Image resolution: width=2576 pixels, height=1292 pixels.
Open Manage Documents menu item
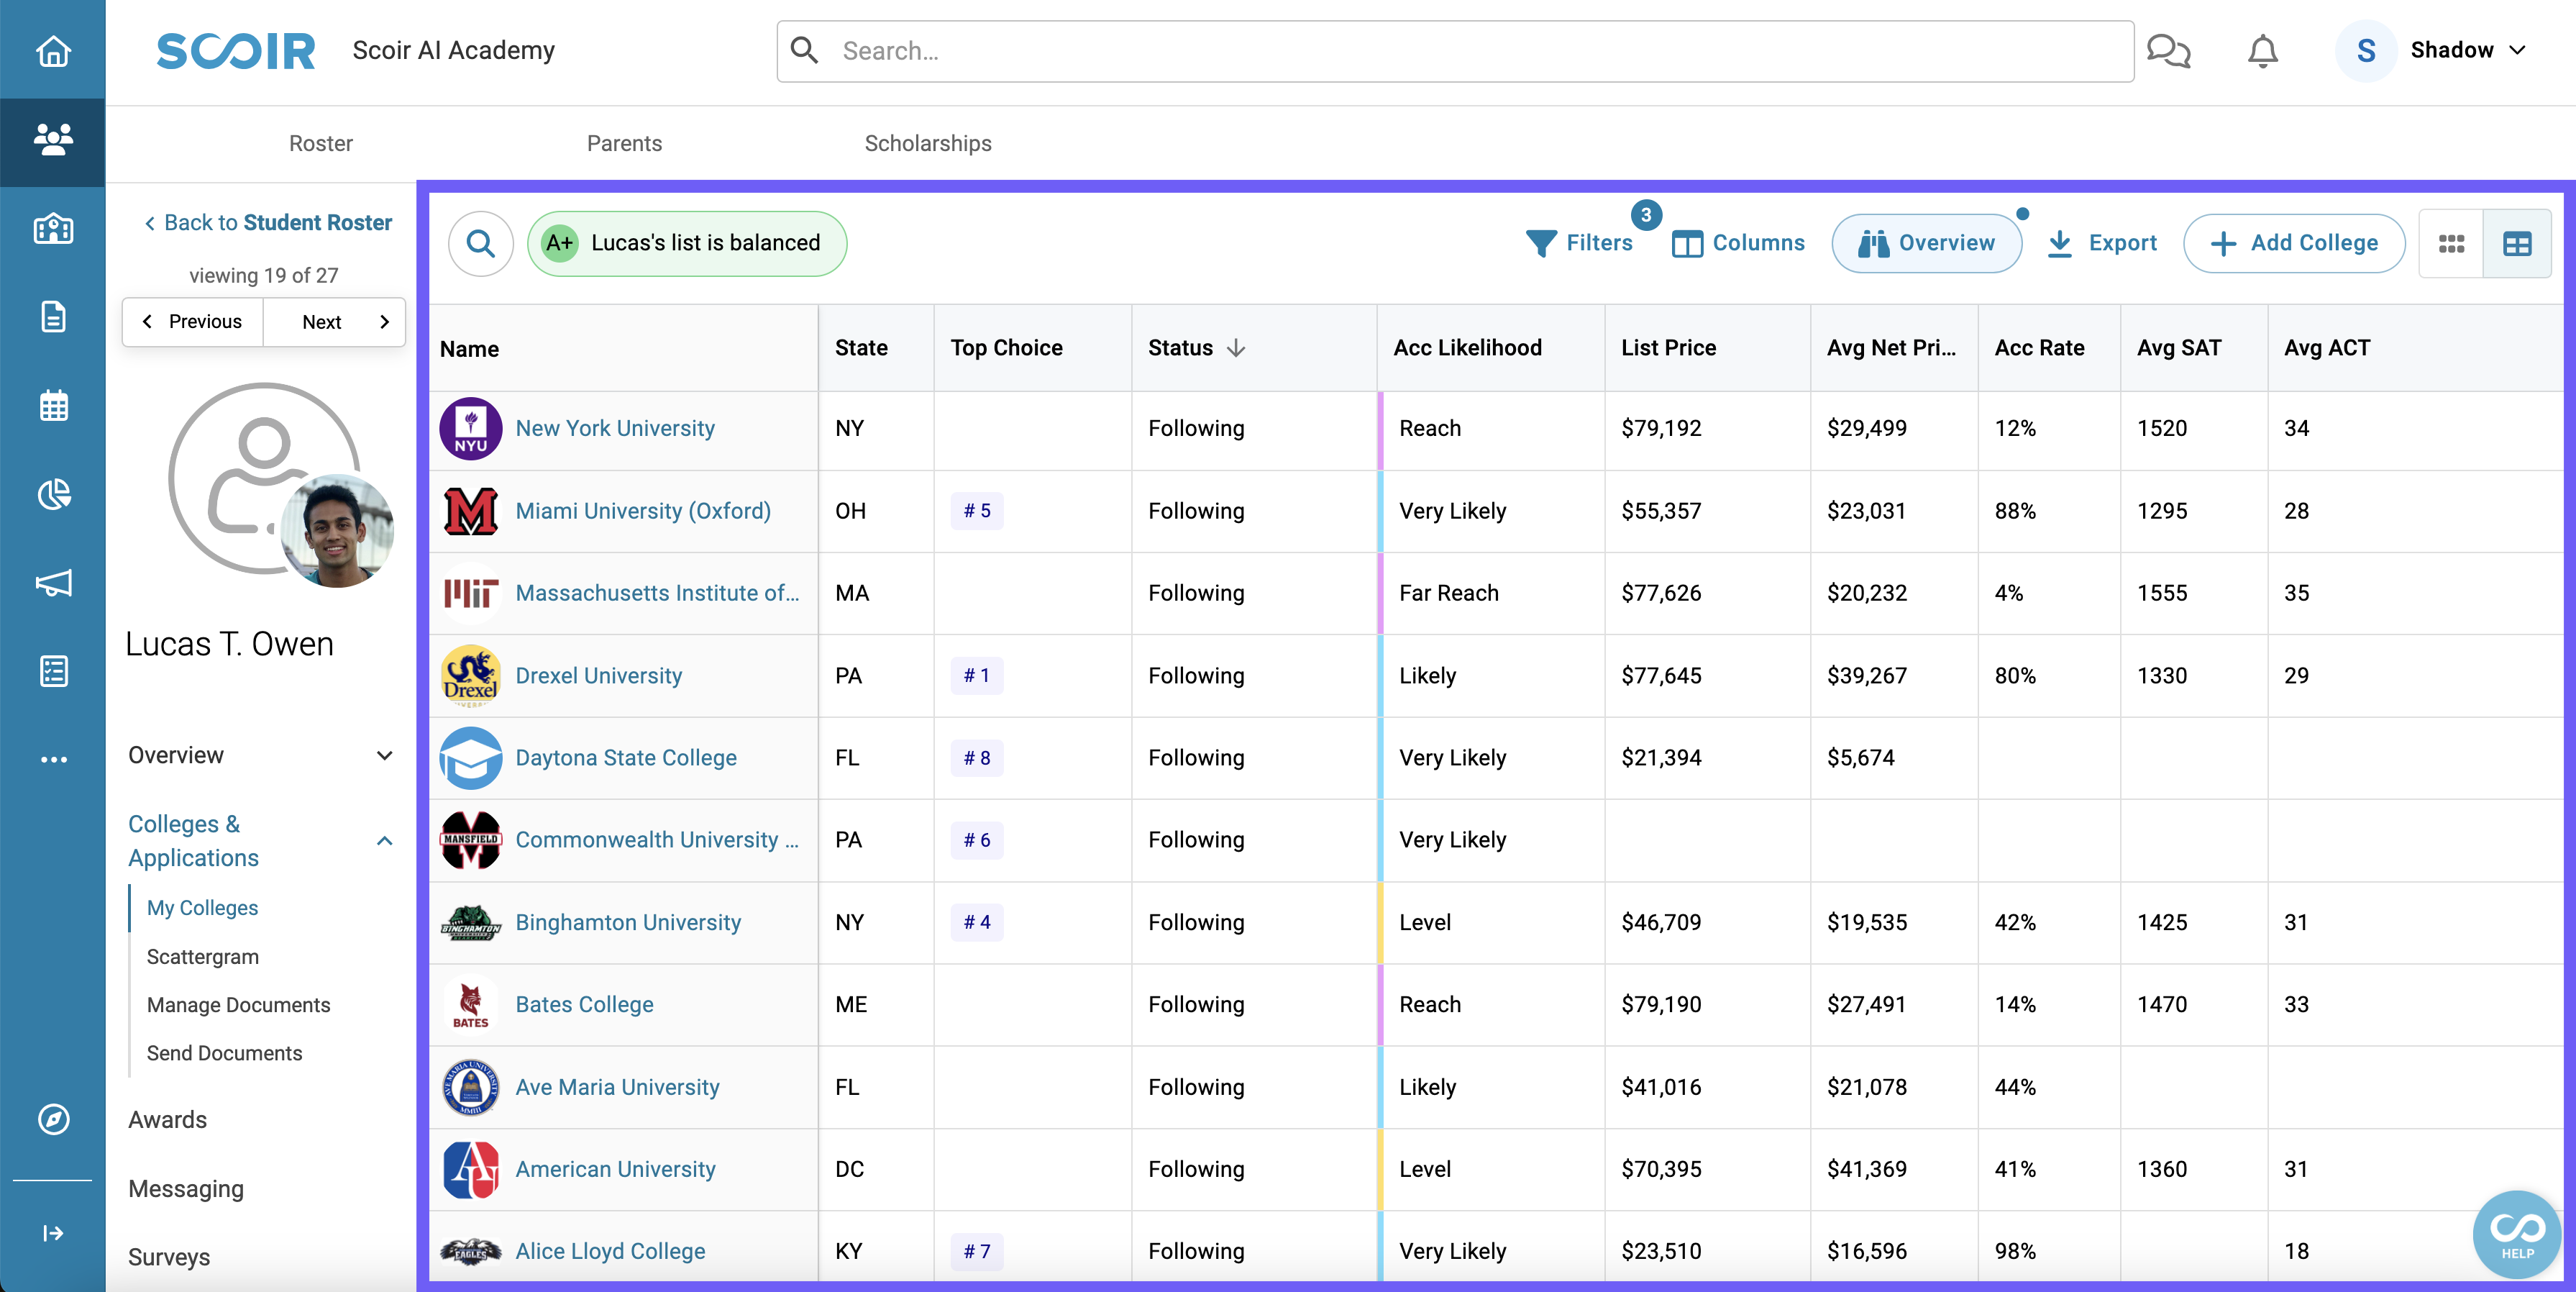click(238, 1005)
